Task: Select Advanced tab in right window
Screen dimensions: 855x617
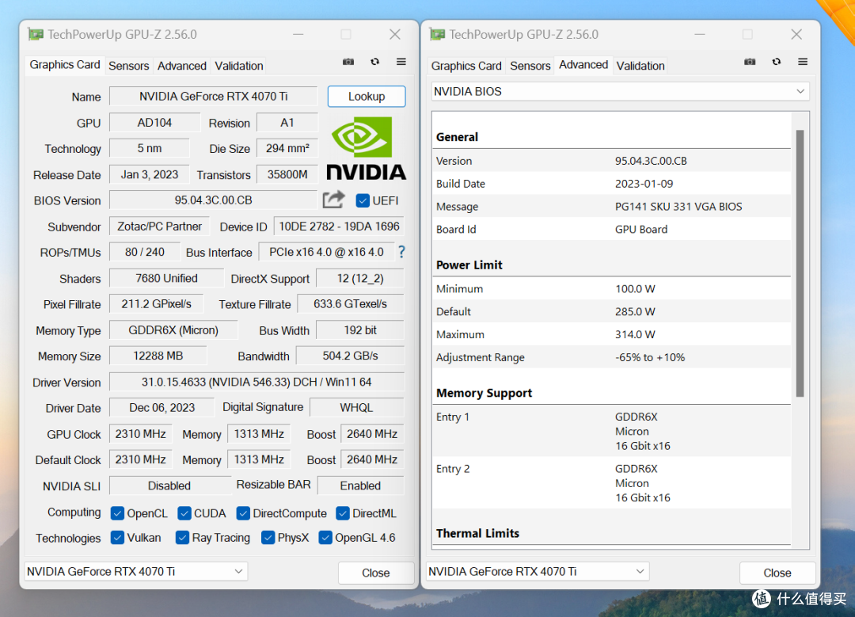Action: [583, 65]
